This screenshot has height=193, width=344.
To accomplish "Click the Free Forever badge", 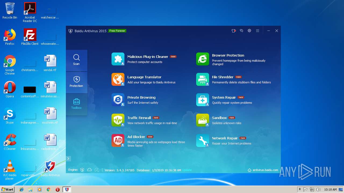I will [x=117, y=31].
